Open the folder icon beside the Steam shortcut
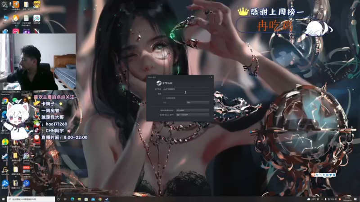This screenshot has width=360, height=202. 15,156
